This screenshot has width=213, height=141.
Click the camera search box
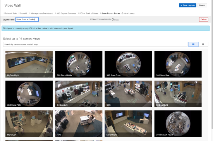(x=95, y=44)
